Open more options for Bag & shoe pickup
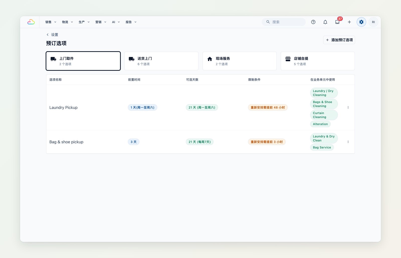Viewport: 401px width, 258px height. (348, 142)
